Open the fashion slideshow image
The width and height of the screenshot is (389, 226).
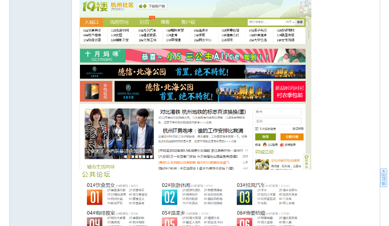119,133
